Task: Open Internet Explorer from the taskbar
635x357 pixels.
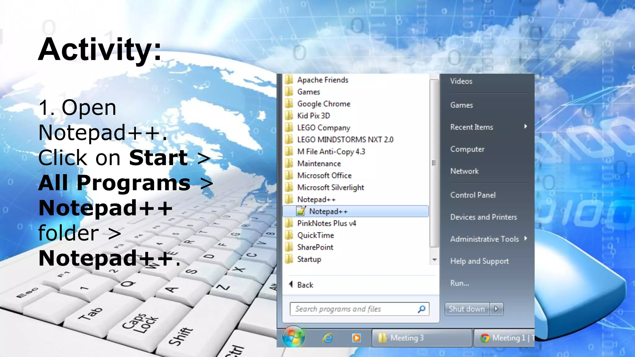Action: click(x=328, y=338)
